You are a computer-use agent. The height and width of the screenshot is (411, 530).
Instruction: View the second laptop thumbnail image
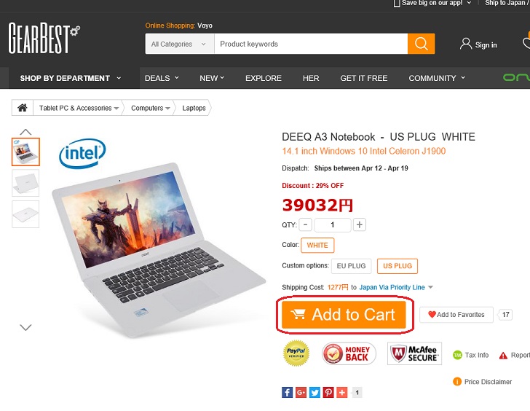tap(25, 183)
